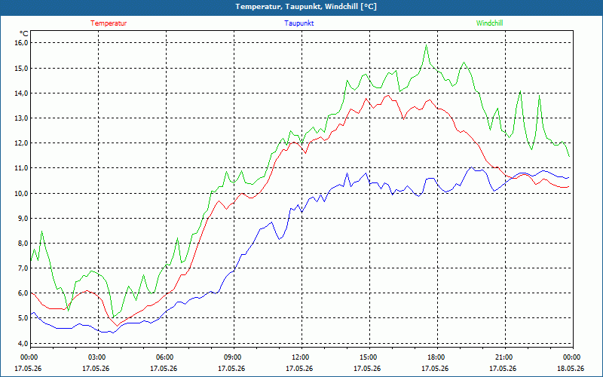Click the "18:00" time label on the x-axis
603x377 pixels.
[x=435, y=357]
